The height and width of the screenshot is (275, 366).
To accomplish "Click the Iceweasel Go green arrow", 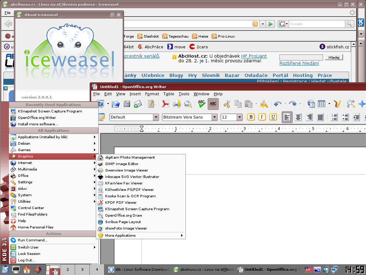I will coord(271,24).
